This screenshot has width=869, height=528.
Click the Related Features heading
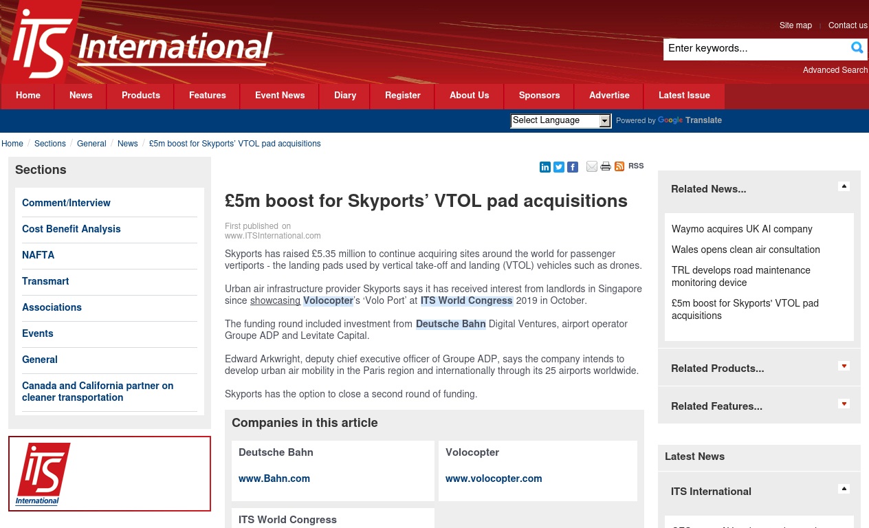point(716,406)
